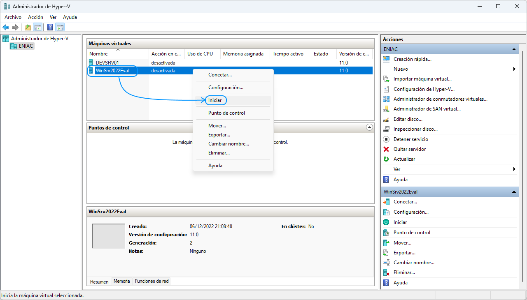The width and height of the screenshot is (527, 300).
Task: Sort by the Estado column header
Action: [324, 54]
